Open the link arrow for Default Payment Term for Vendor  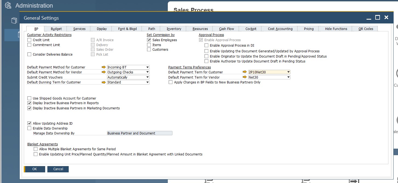tap(244, 77)
